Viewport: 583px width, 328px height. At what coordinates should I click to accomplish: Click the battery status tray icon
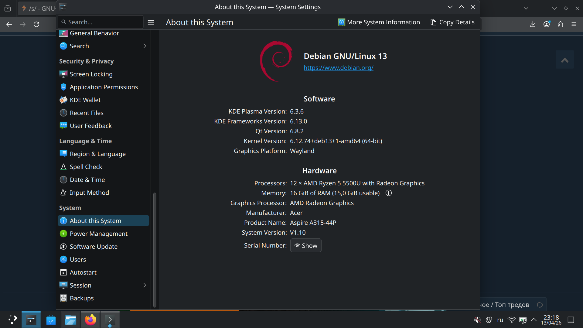point(523,320)
